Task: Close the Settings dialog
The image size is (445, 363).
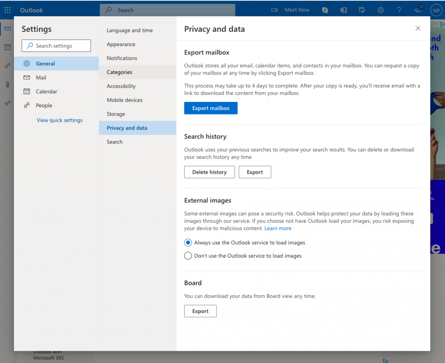Action: click(418, 28)
